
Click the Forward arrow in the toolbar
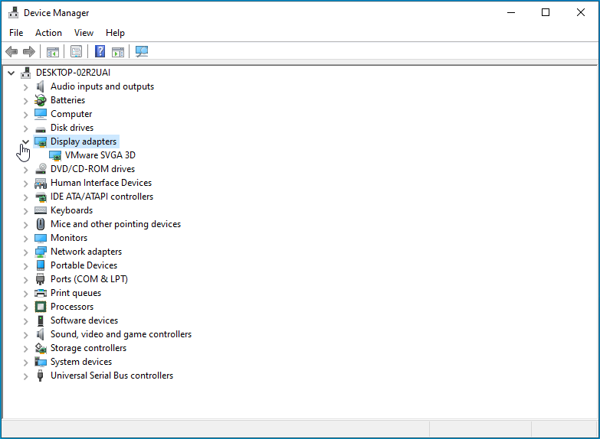[29, 52]
